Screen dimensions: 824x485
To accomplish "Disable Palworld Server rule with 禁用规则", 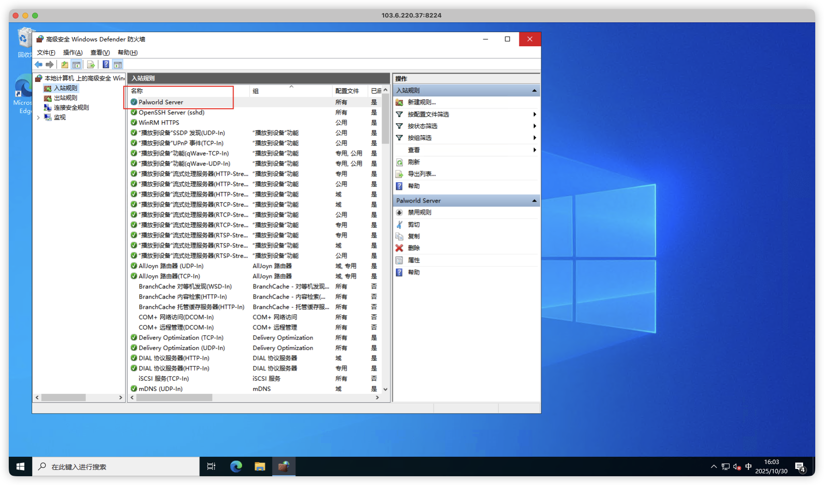I will [419, 212].
